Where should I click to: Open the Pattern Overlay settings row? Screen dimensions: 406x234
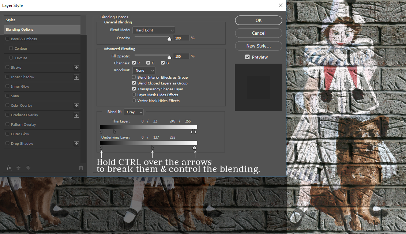[42, 125]
